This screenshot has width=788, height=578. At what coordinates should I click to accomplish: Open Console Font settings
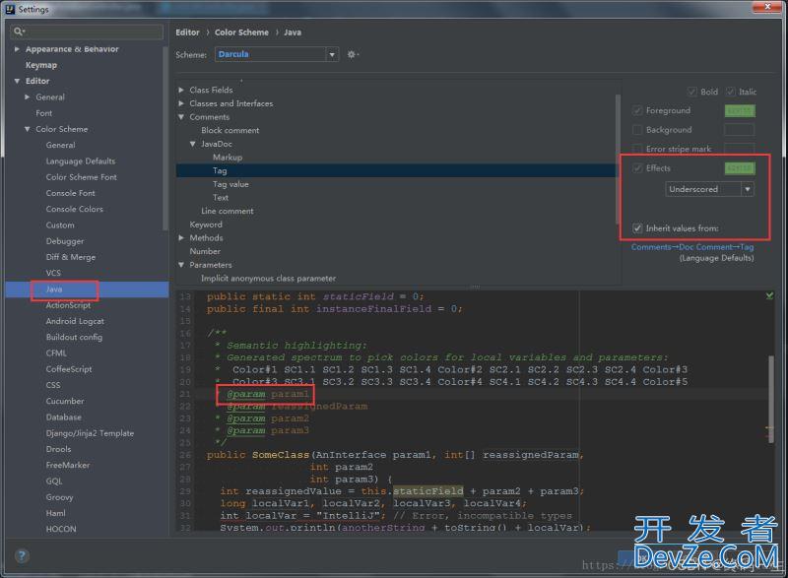70,193
